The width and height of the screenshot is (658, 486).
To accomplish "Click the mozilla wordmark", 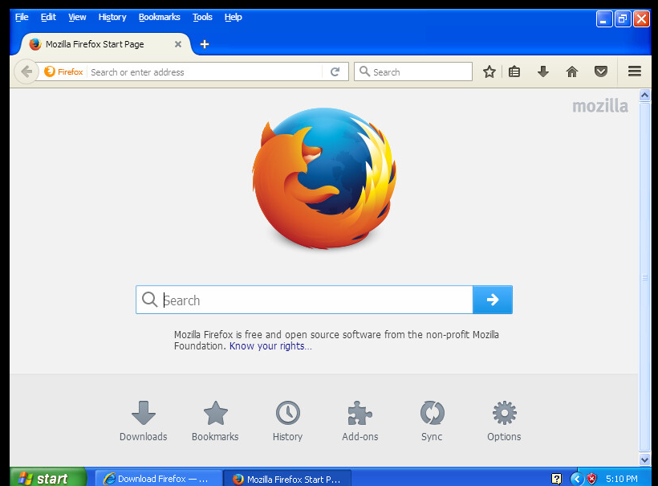I will (x=600, y=106).
